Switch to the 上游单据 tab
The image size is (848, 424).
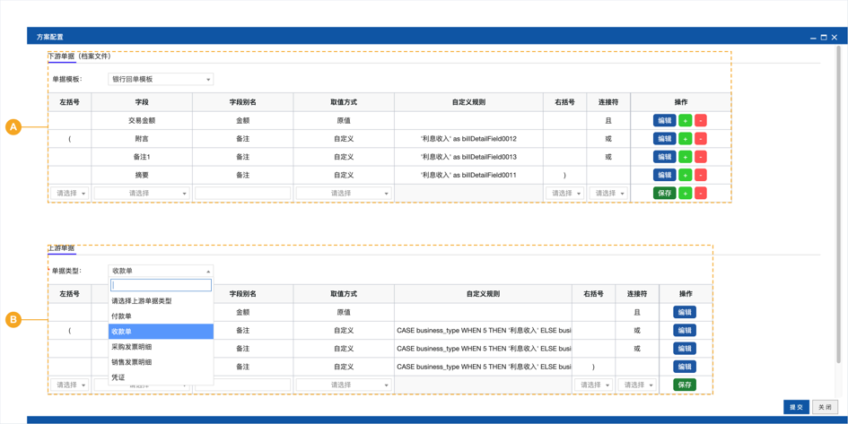pos(62,248)
